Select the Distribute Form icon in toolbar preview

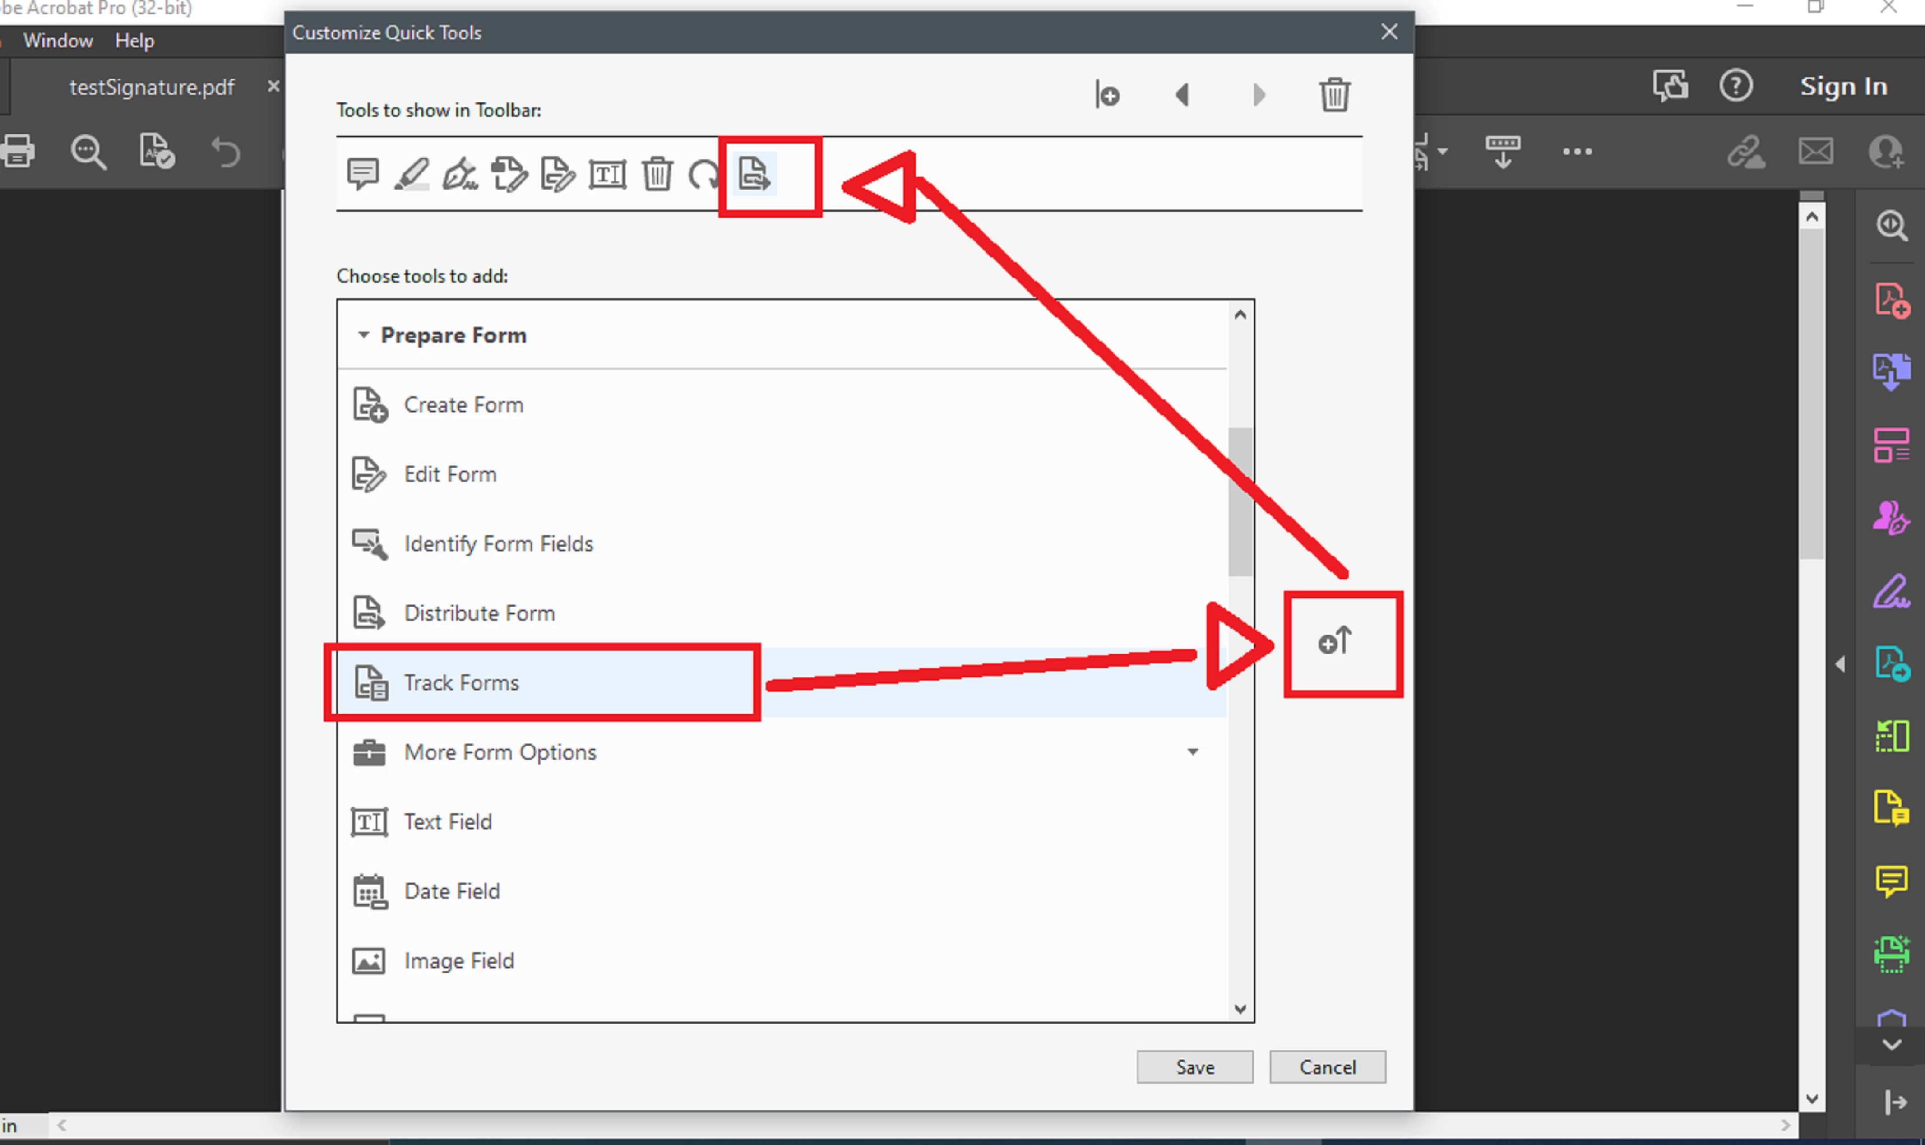(x=754, y=174)
